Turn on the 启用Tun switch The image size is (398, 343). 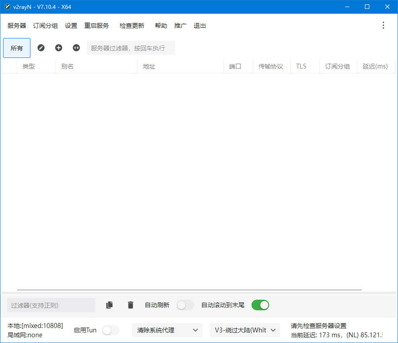click(110, 330)
